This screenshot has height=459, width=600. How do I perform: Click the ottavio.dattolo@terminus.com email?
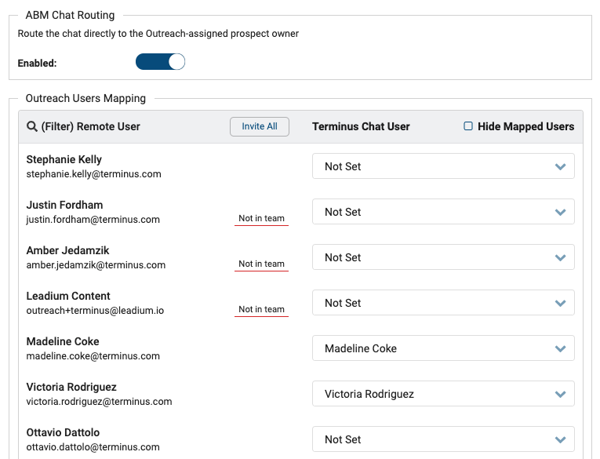93,447
